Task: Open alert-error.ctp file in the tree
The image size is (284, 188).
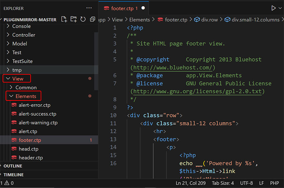Action: (x=34, y=105)
